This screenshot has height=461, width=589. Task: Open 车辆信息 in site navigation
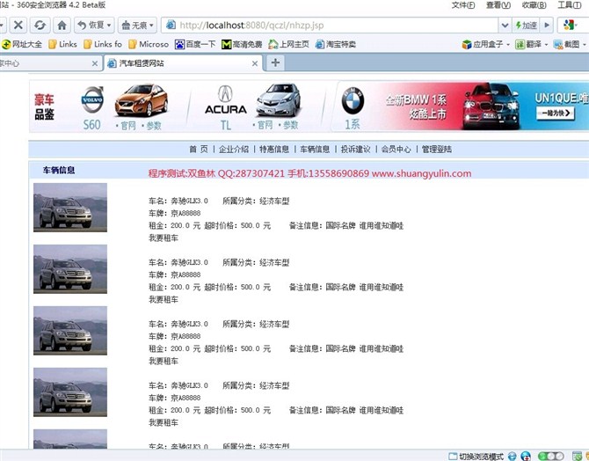[x=315, y=150]
